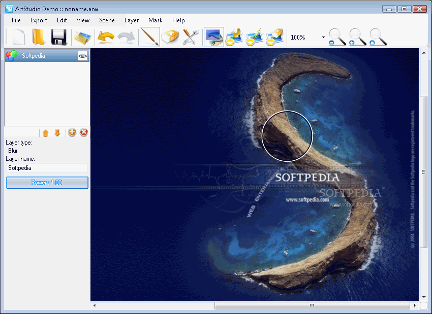Save the project with floppy disk icon
Image resolution: width=432 pixels, height=314 pixels.
59,37
